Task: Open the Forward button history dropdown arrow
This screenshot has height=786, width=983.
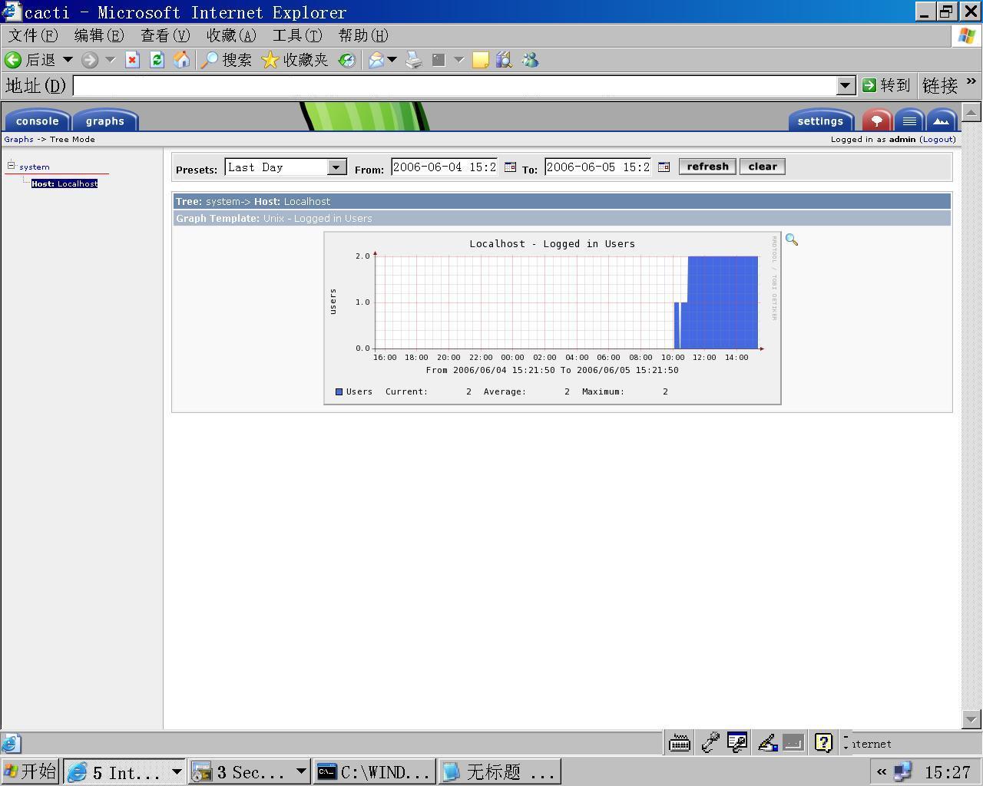Action: click(x=110, y=60)
